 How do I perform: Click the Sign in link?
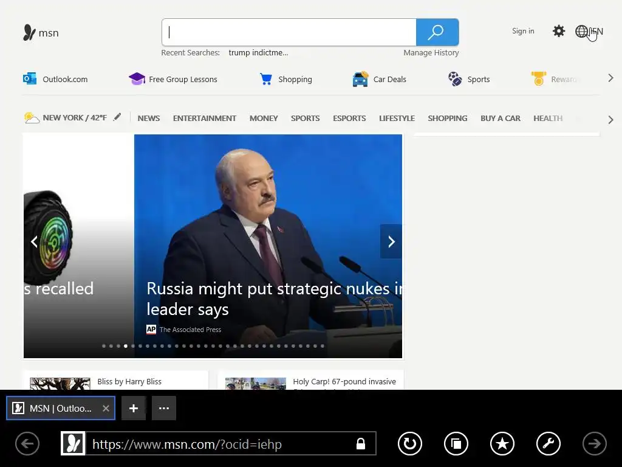pyautogui.click(x=523, y=31)
